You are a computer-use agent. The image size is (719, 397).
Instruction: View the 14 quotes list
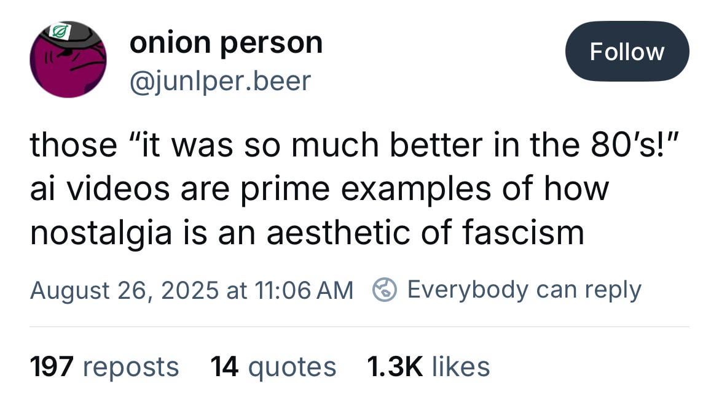tap(273, 367)
